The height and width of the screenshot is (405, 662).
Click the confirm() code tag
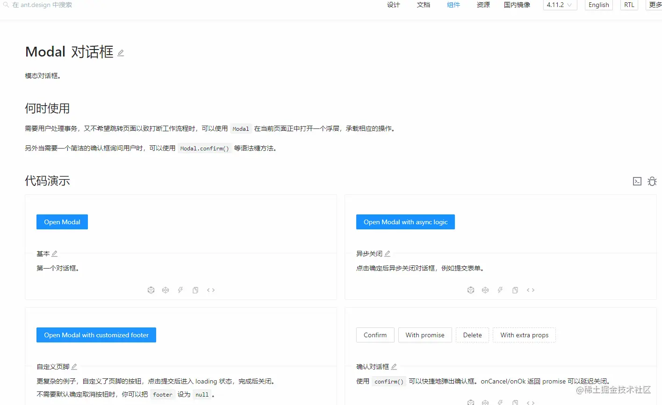(x=389, y=382)
